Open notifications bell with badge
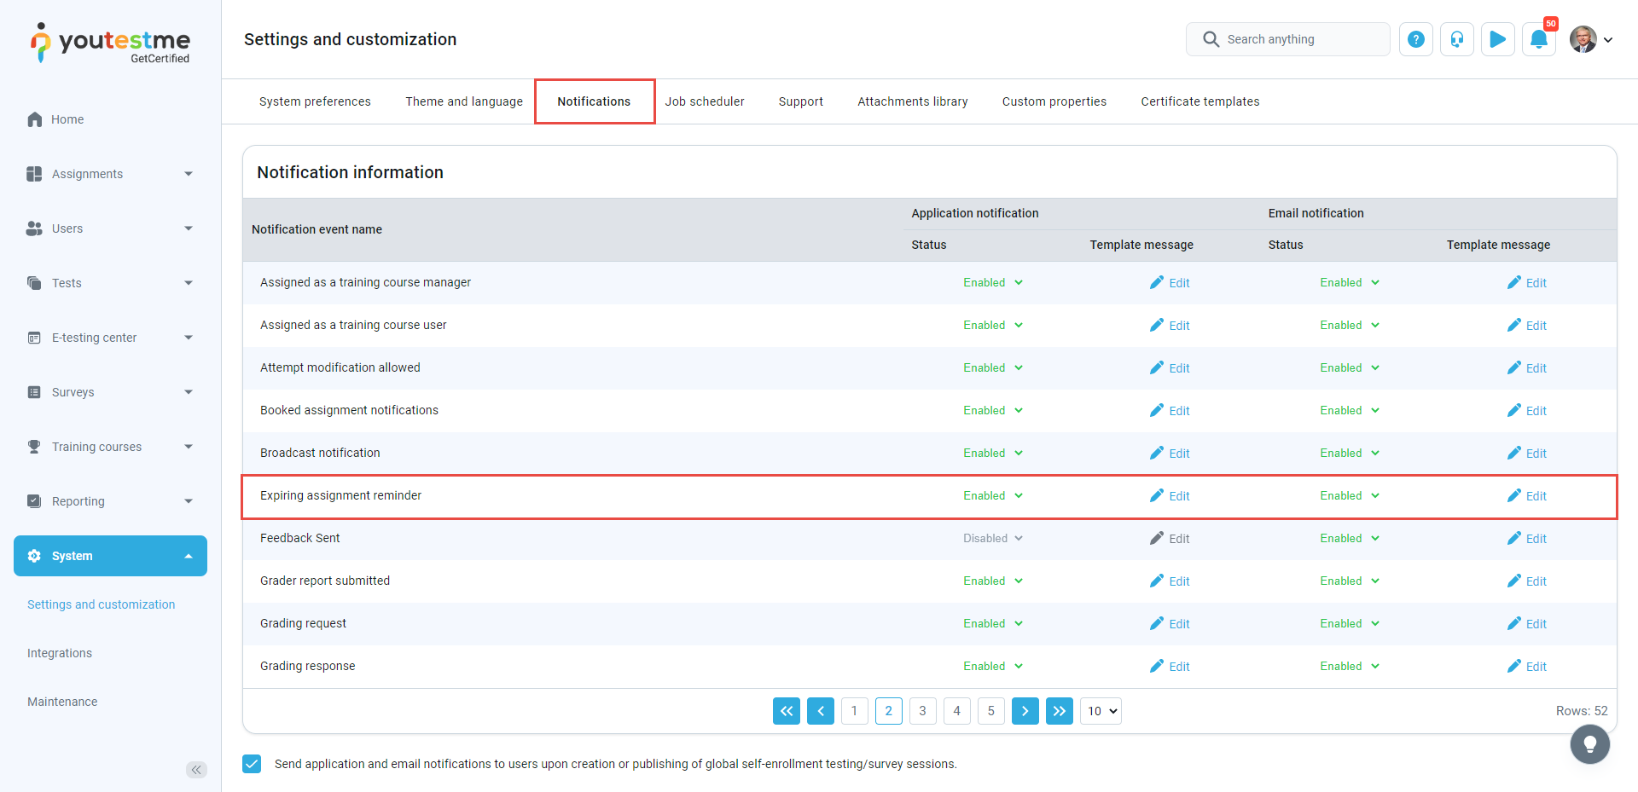The height and width of the screenshot is (792, 1638). (1538, 39)
